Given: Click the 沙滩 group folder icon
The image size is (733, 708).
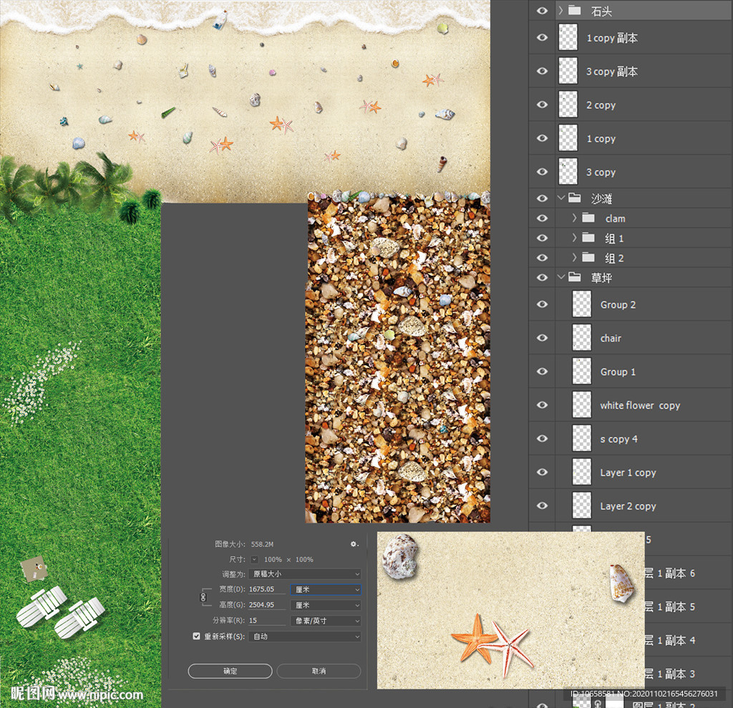Looking at the screenshot, I should [574, 198].
